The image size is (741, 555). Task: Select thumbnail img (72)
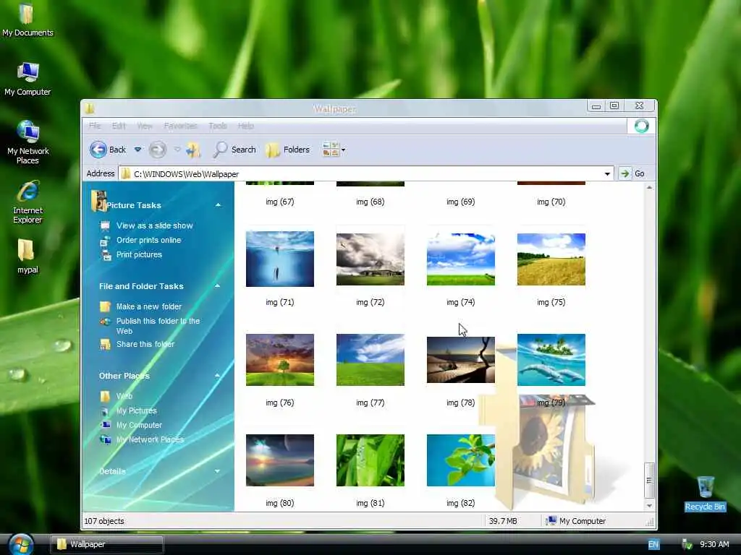370,259
